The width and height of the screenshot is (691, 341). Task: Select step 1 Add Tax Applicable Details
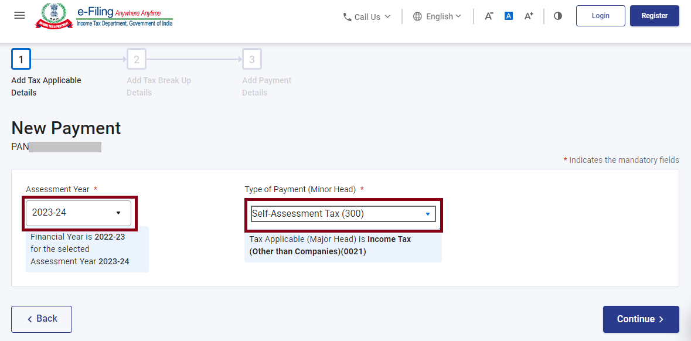pyautogui.click(x=21, y=59)
